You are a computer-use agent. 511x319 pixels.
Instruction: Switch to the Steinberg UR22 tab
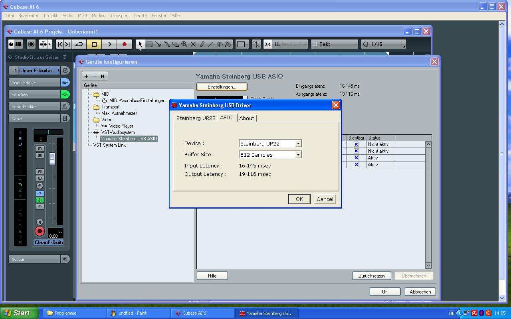[196, 118]
